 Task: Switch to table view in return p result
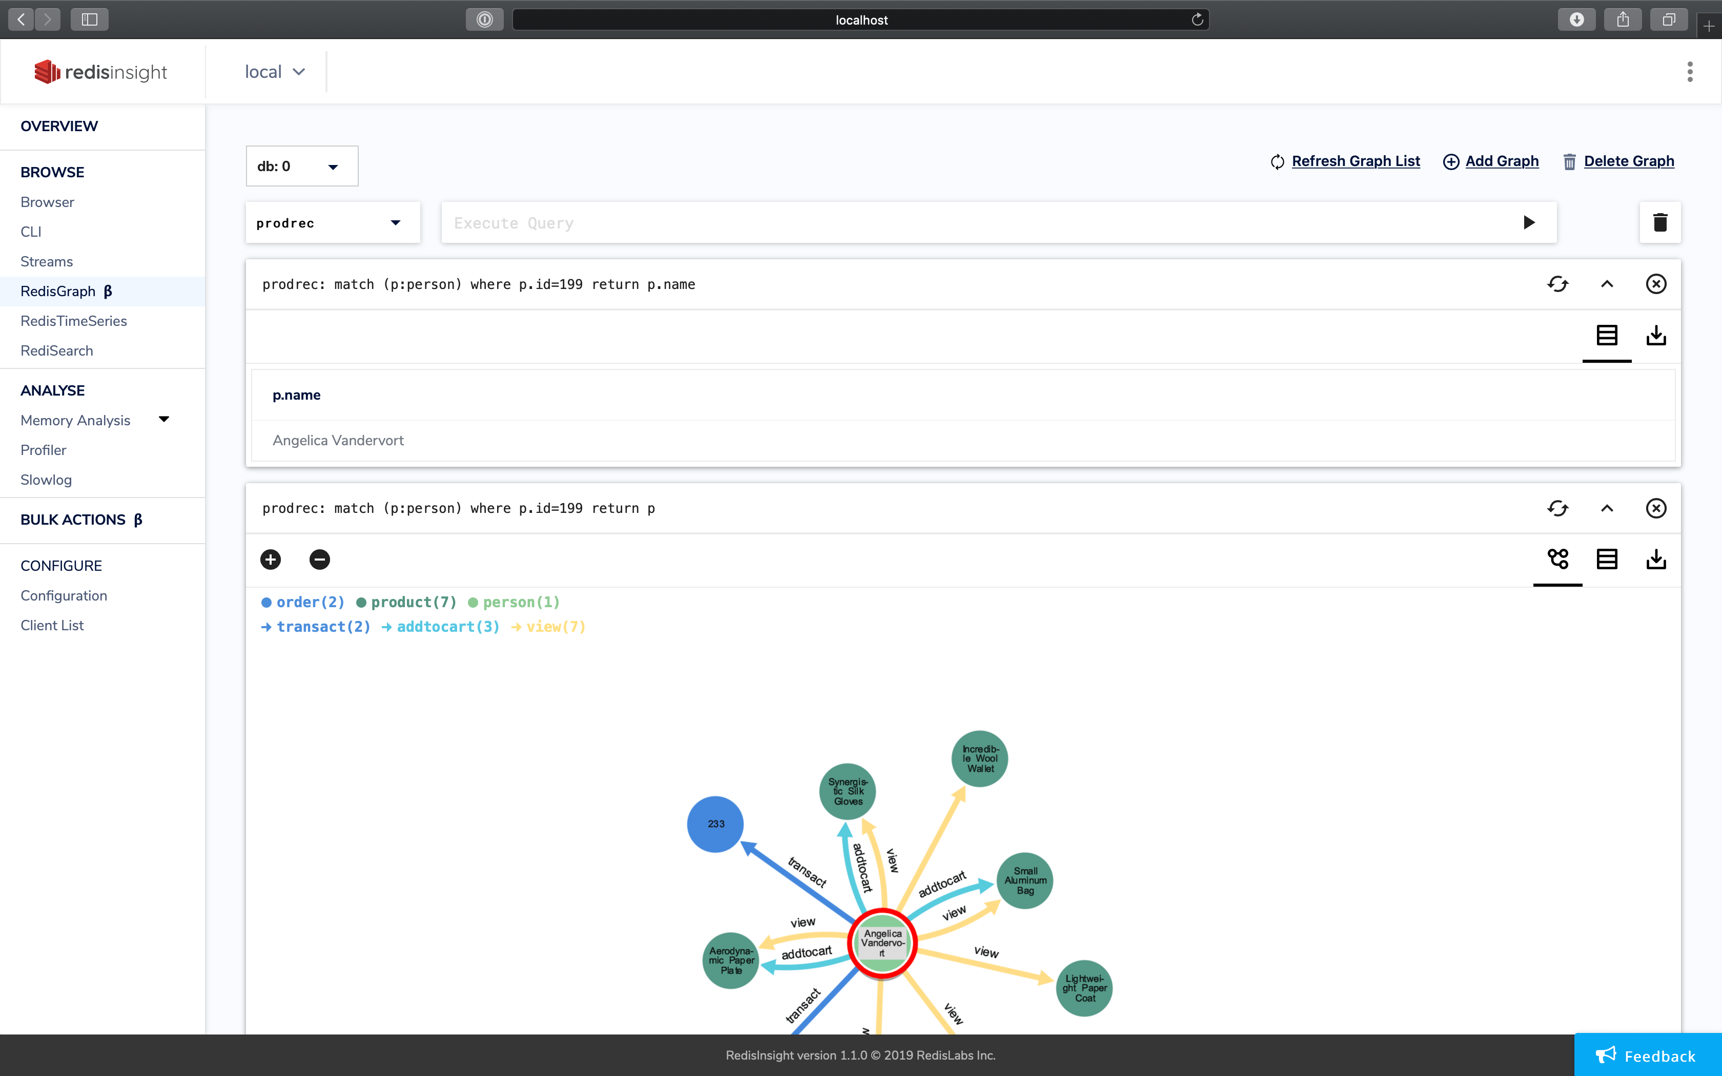pyautogui.click(x=1607, y=560)
